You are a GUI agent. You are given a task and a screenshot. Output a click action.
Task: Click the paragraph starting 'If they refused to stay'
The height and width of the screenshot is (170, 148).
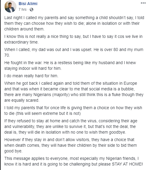click(x=71, y=126)
